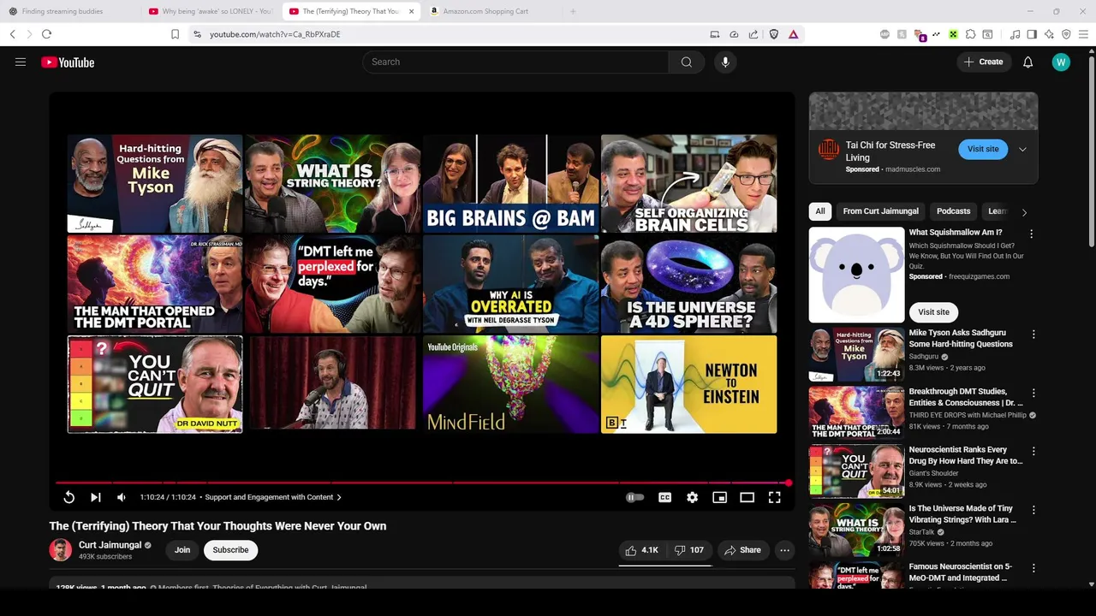Viewport: 1096px width, 616px height.
Task: Open Brave Rewards triangle icon
Action: point(793,34)
